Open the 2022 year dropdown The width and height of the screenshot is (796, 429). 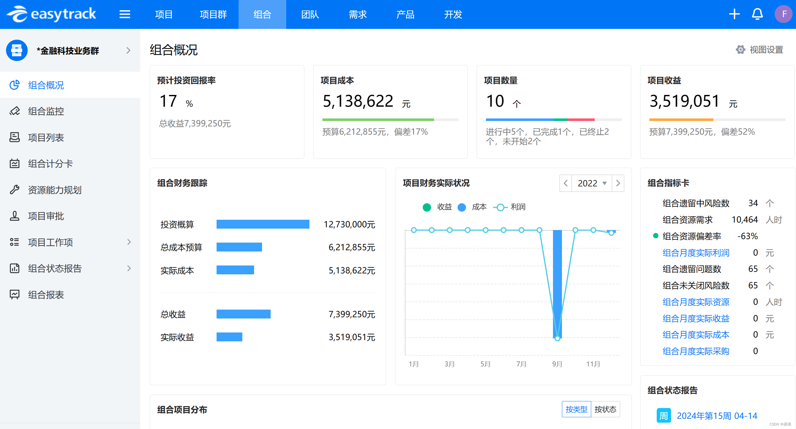(592, 183)
